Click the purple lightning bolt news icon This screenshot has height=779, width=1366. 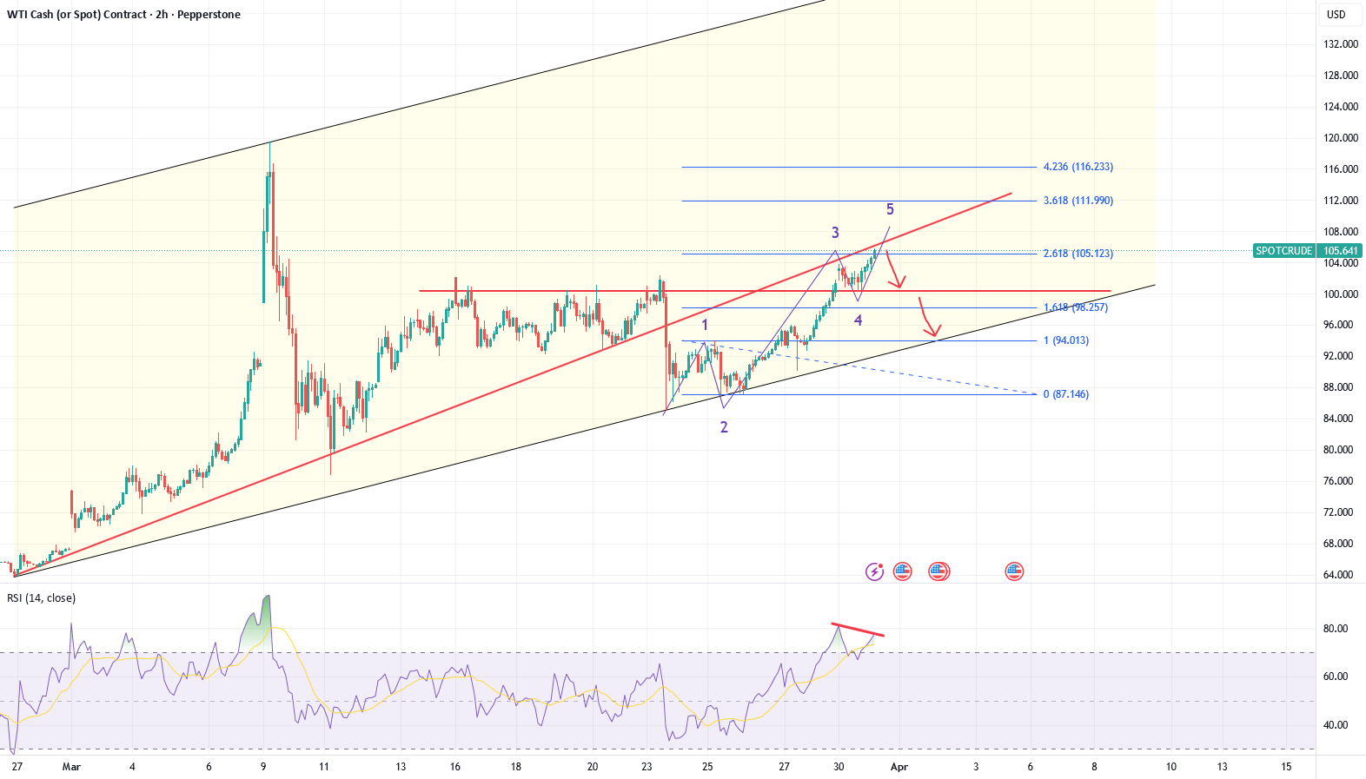pos(874,571)
